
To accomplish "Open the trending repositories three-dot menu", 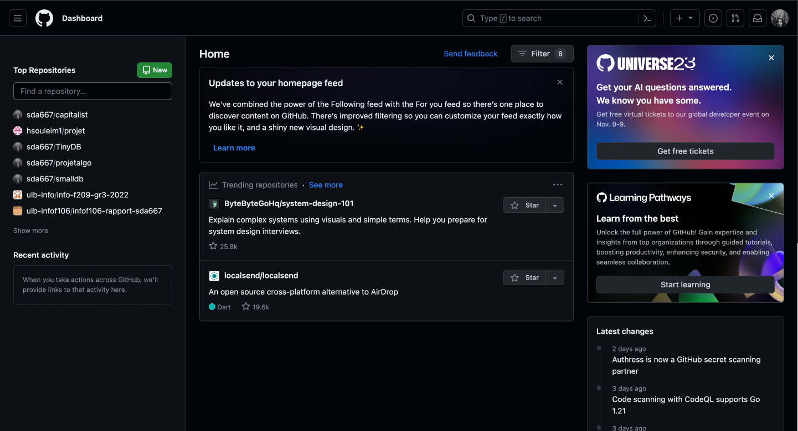I will 558,185.
